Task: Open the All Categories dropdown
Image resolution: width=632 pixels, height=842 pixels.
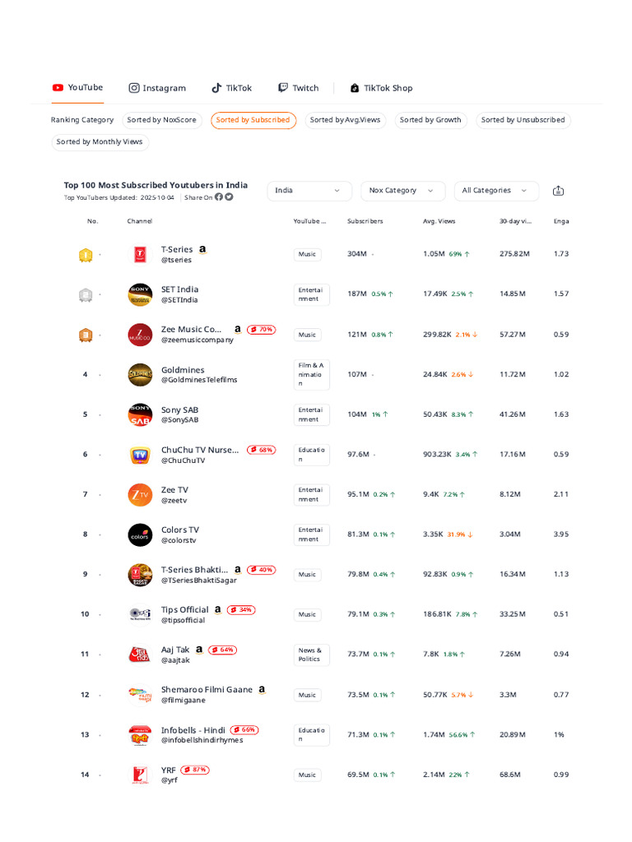Action: tap(495, 191)
